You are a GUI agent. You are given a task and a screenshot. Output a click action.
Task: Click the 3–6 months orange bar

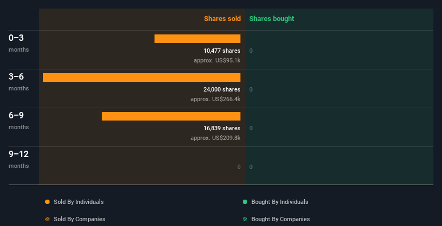(x=142, y=77)
